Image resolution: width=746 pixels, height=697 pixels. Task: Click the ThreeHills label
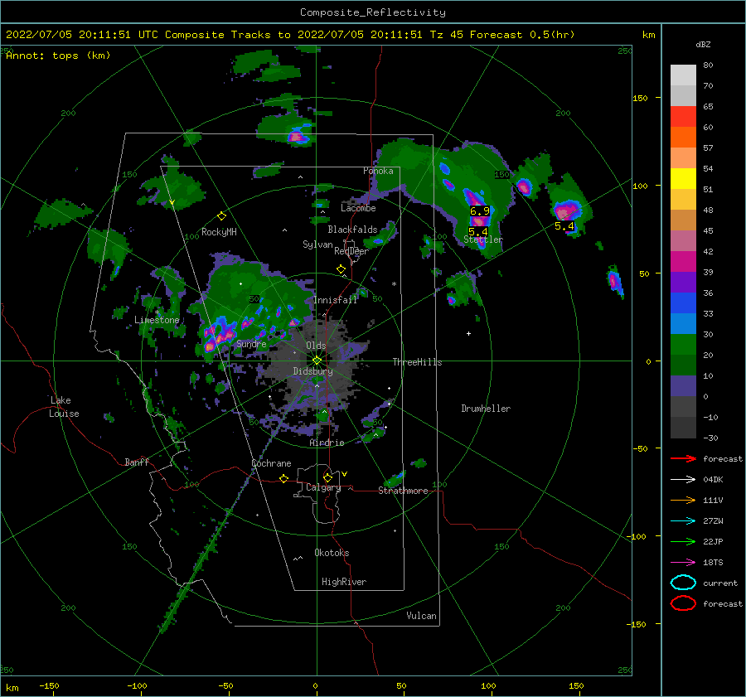click(417, 362)
